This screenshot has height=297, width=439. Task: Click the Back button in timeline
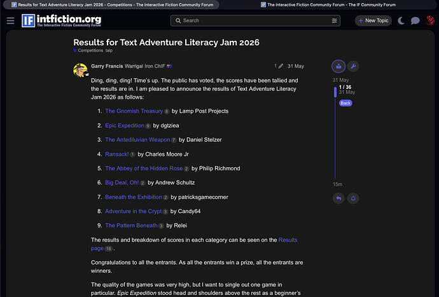345,103
